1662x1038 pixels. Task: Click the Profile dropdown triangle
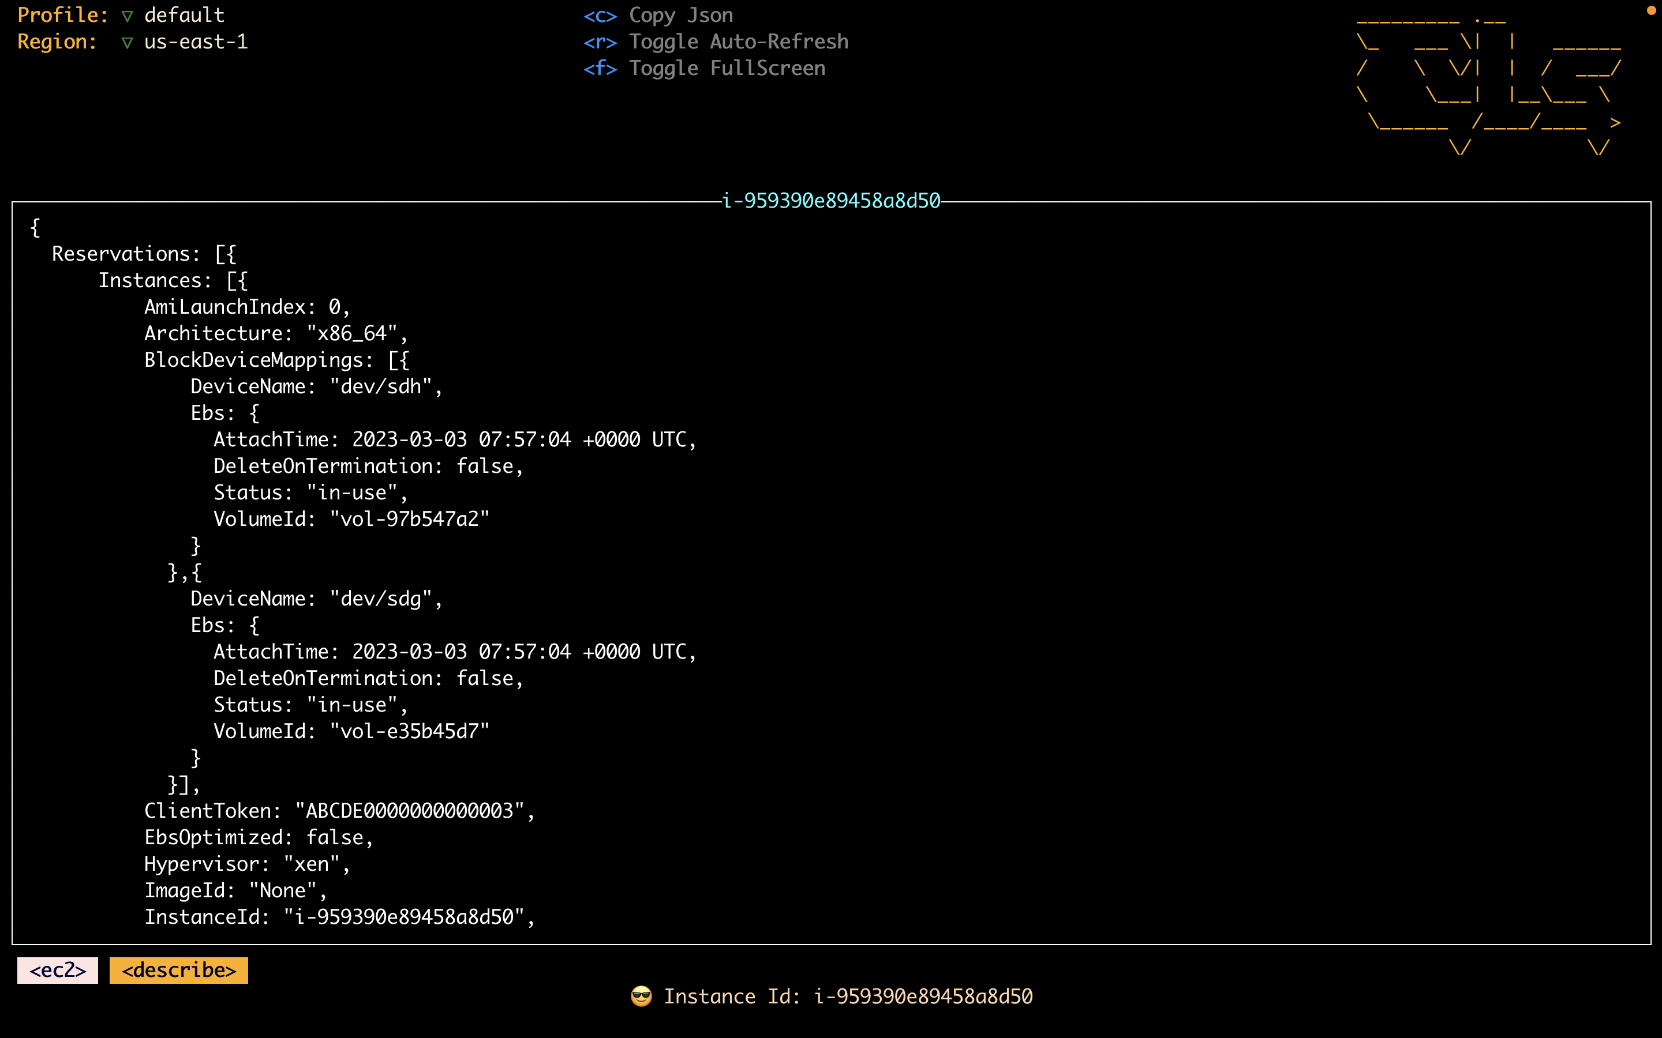click(x=127, y=16)
